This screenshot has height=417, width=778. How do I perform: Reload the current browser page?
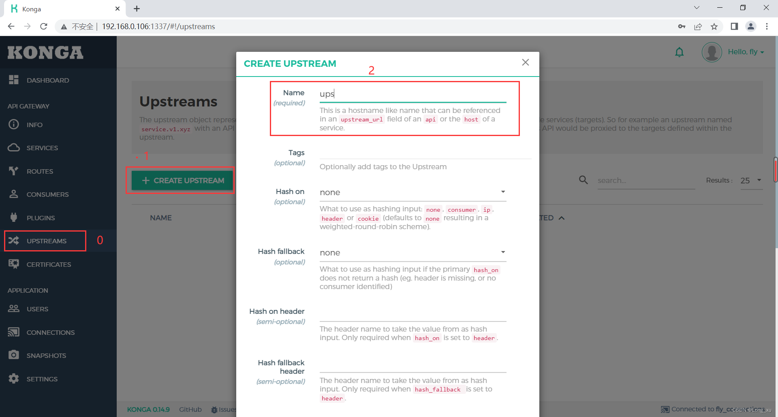tap(44, 26)
